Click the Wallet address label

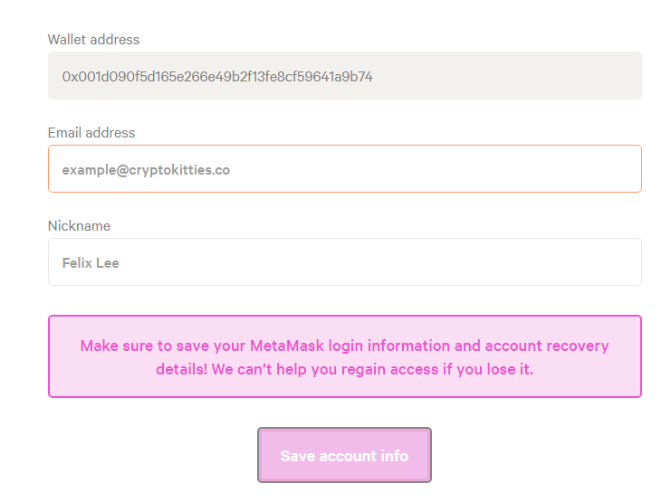tap(93, 39)
